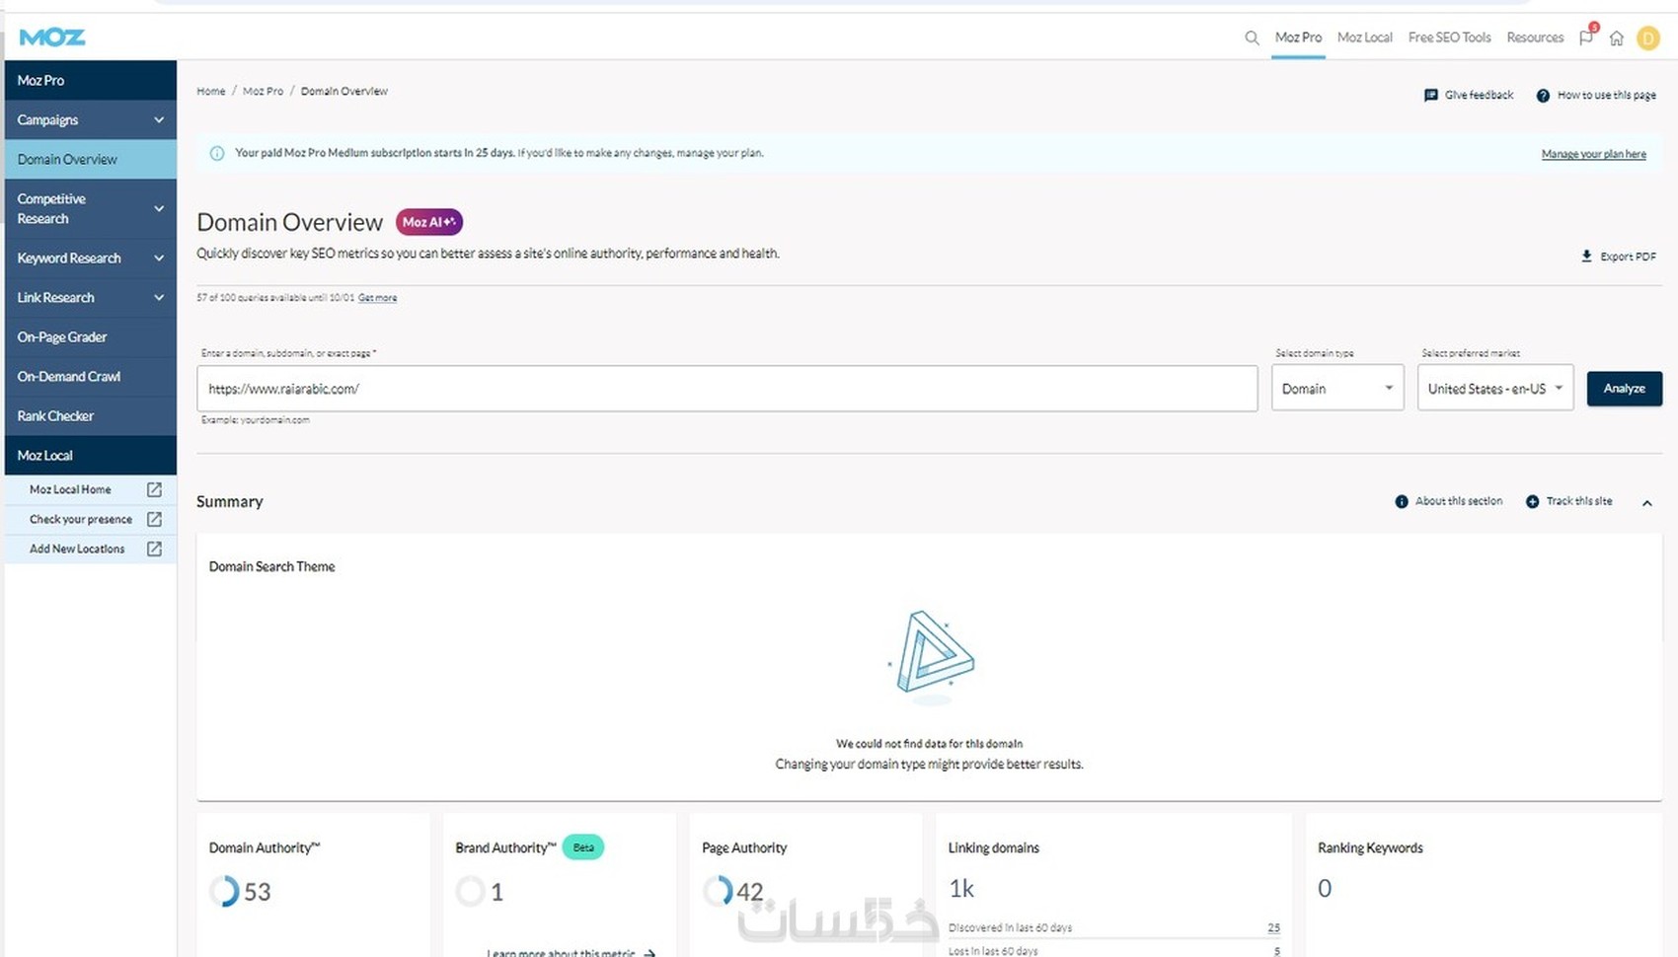Open the Select domain type dropdown
The width and height of the screenshot is (1678, 957).
coord(1337,389)
